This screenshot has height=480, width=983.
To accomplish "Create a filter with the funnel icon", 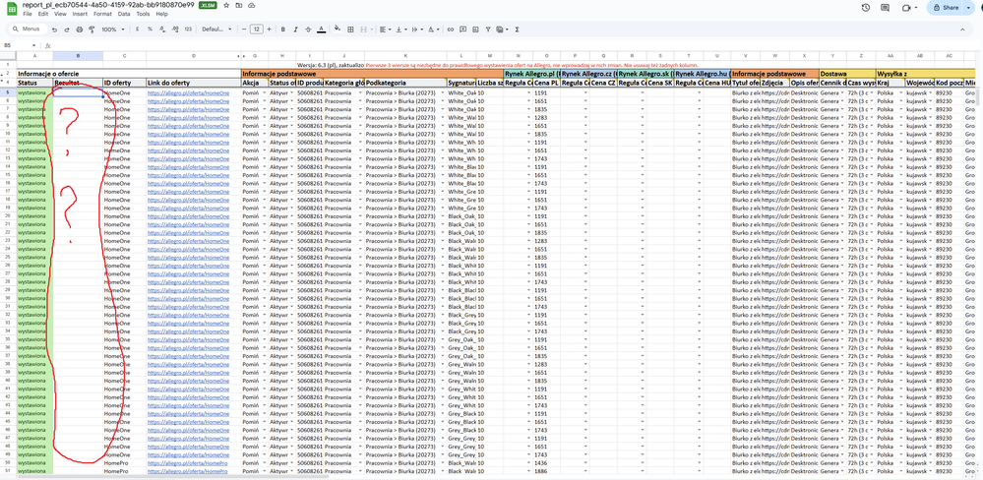I will (x=488, y=30).
